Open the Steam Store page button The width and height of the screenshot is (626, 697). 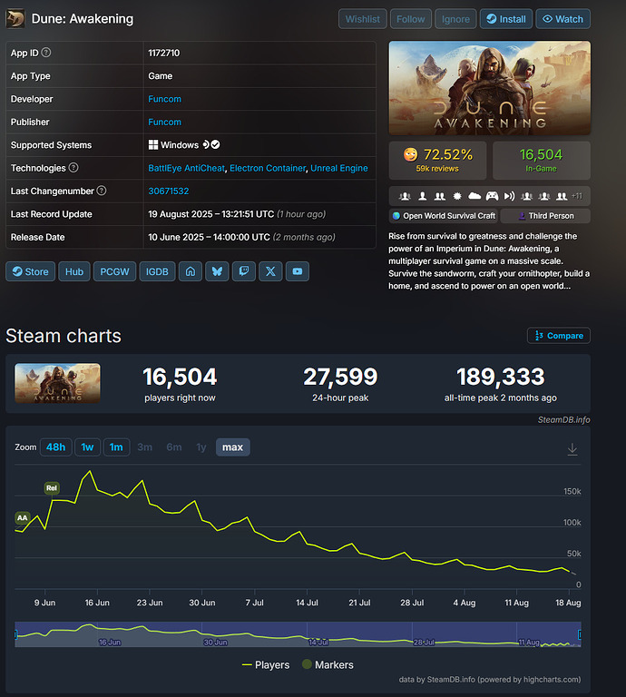(30, 271)
